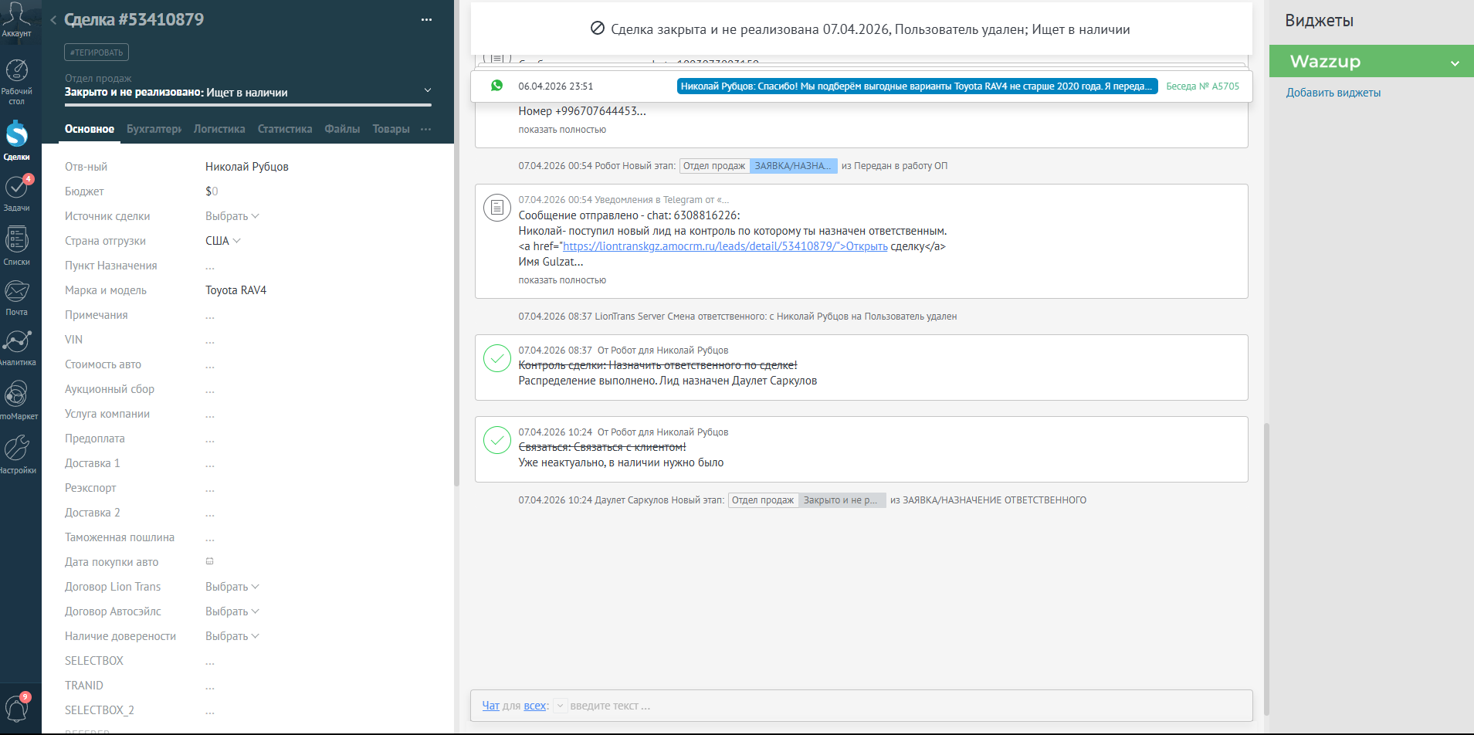Expand the pipeline stage dropdown
Screen dimensions: 1474x735
[428, 90]
